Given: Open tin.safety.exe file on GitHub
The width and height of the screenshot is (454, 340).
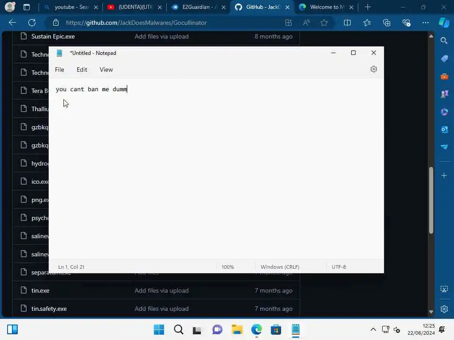Looking at the screenshot, I should [x=49, y=309].
